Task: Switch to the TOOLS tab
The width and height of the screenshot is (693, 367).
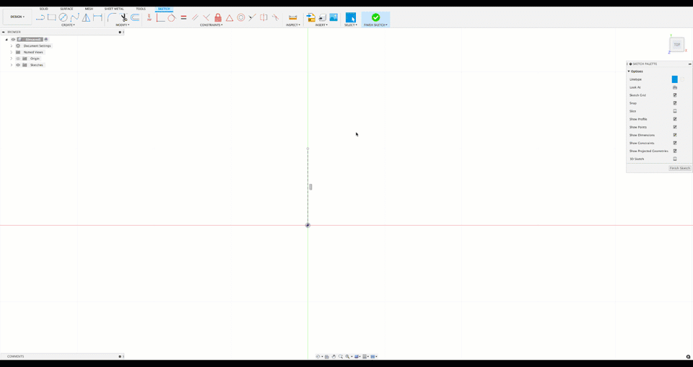Action: pyautogui.click(x=141, y=9)
